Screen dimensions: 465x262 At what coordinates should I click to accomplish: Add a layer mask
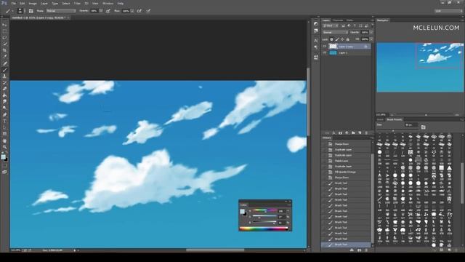(340, 132)
